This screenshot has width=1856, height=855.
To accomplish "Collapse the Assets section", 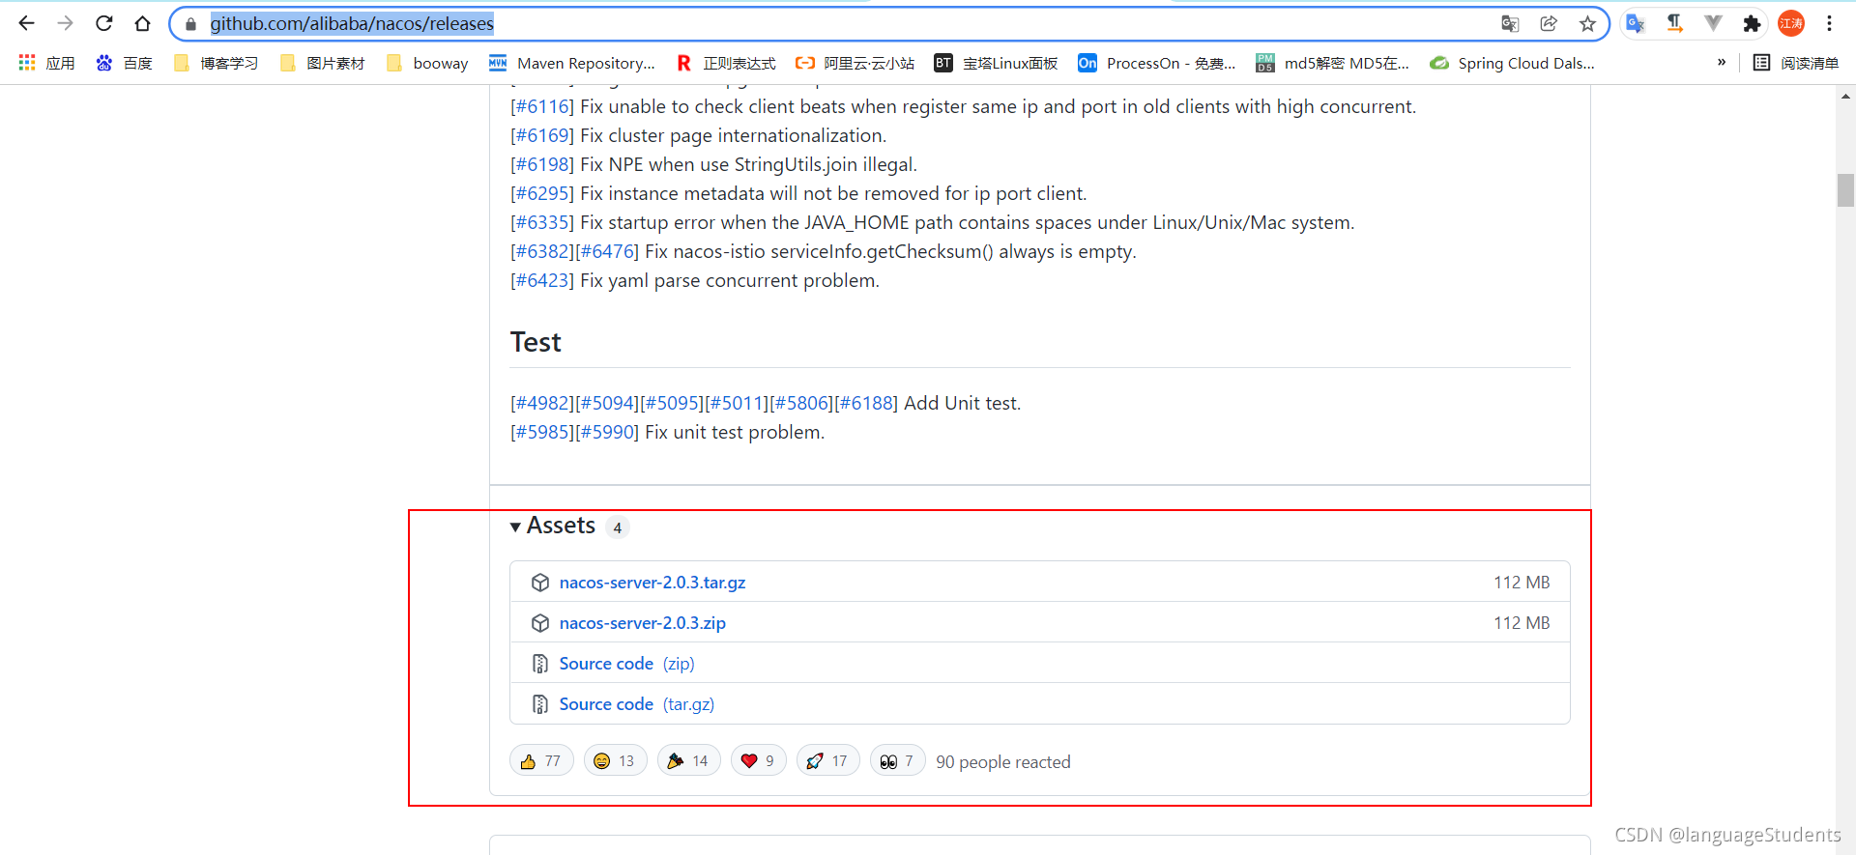I will pos(553,526).
